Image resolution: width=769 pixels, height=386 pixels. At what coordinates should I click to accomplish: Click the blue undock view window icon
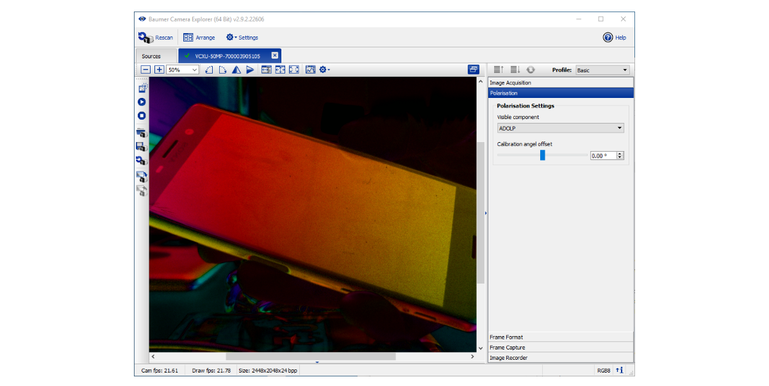(x=474, y=69)
